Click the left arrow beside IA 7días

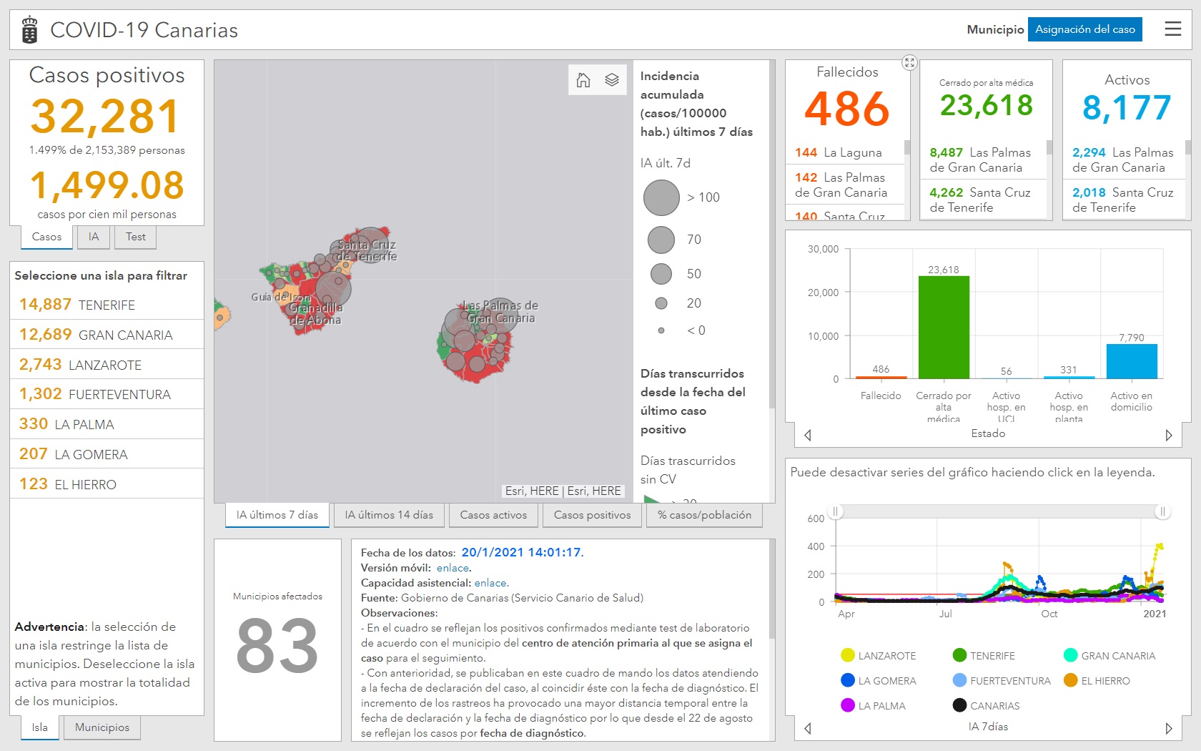point(808,728)
